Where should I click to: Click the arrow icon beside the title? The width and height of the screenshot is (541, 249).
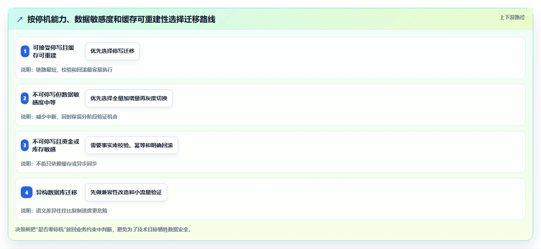20,20
